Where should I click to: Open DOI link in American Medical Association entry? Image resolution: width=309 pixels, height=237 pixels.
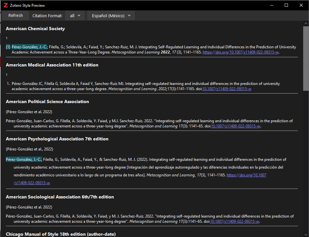coord(227,89)
